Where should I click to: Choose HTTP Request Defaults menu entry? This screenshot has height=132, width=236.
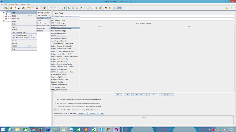pos(65,38)
